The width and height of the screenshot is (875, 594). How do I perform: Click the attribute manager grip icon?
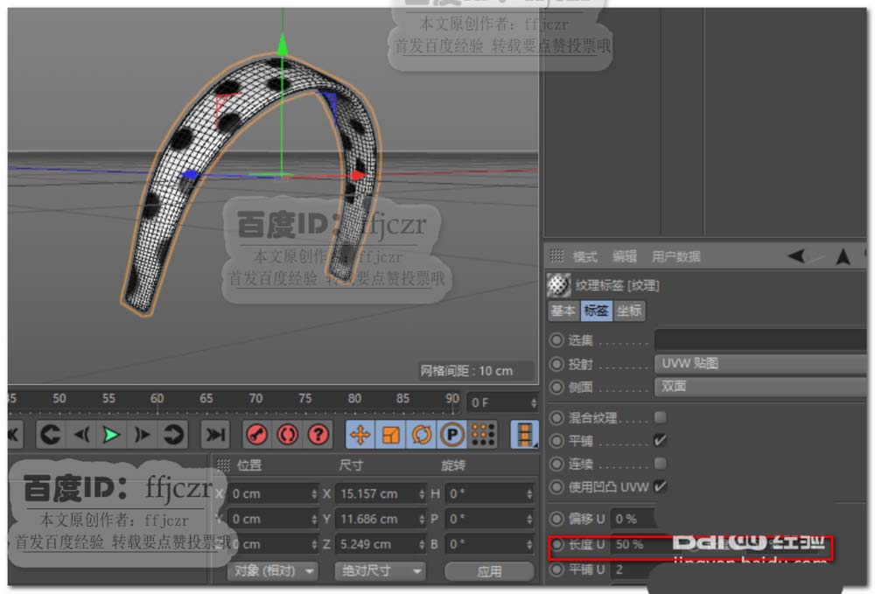point(556,256)
